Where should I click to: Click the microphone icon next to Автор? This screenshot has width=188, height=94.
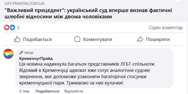21,53
